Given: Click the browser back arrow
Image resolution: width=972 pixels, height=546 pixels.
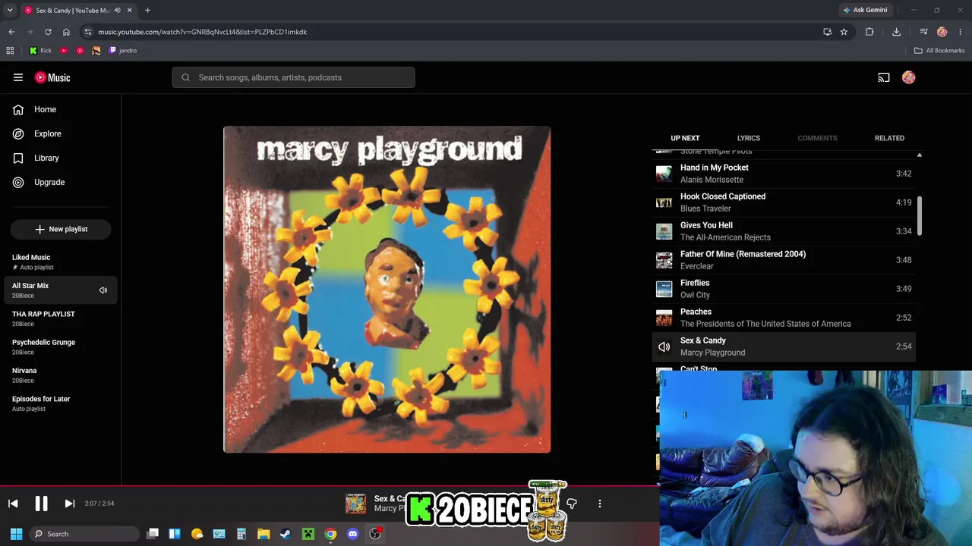Looking at the screenshot, I should pyautogui.click(x=11, y=32).
